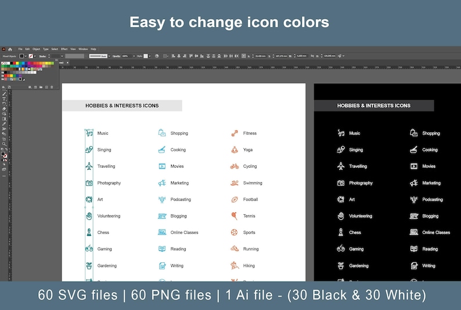
Task: Open the Swatch Libraries menu icon
Action: click(3, 87)
